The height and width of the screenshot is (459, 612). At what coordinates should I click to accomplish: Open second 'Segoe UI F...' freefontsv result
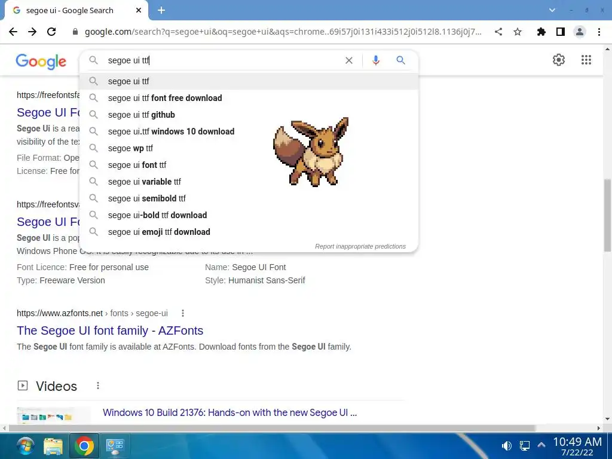pyautogui.click(x=48, y=222)
